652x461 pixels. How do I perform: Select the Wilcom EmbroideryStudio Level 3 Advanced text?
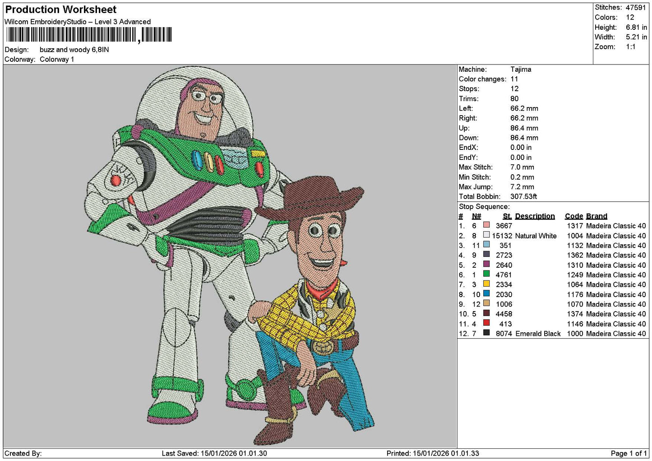[x=78, y=22]
